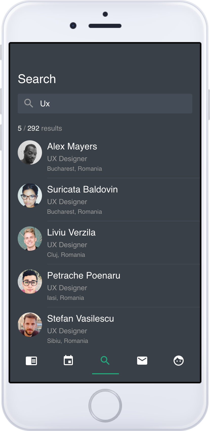Tap Suricata Baldovin profile photo

coord(30,195)
